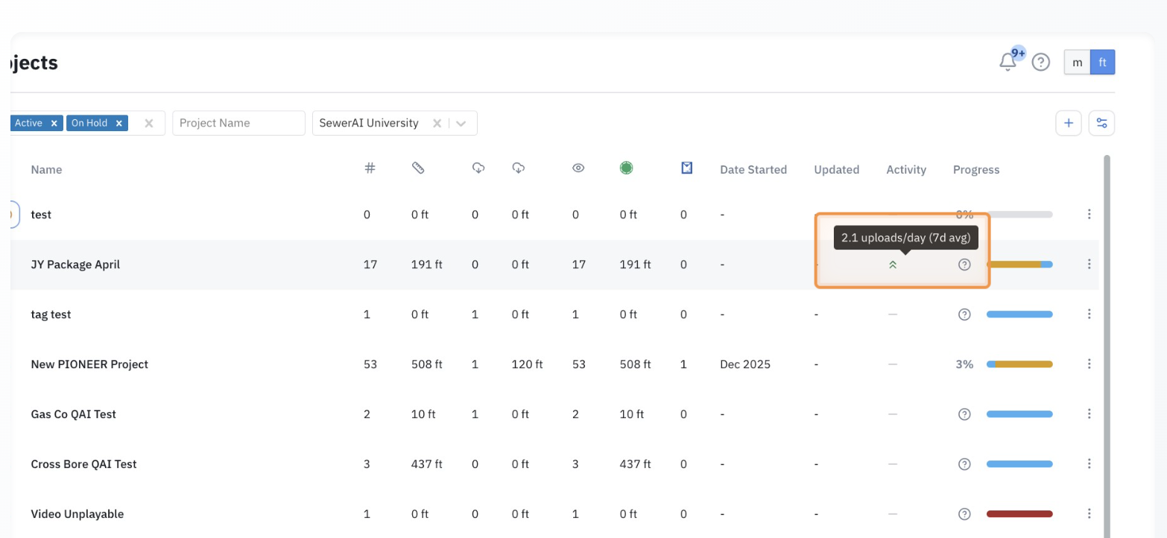Viewport: 1167px width, 538px height.
Task: Open the three-dot menu for Gas Co QAI Test
Action: pyautogui.click(x=1089, y=414)
